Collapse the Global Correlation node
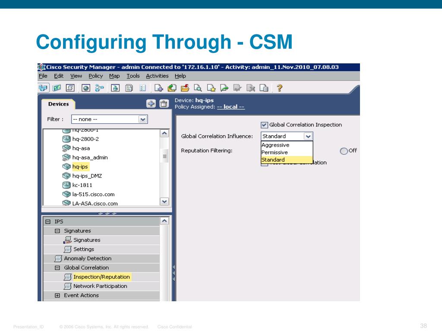The width and height of the screenshot is (442, 331). (x=57, y=268)
